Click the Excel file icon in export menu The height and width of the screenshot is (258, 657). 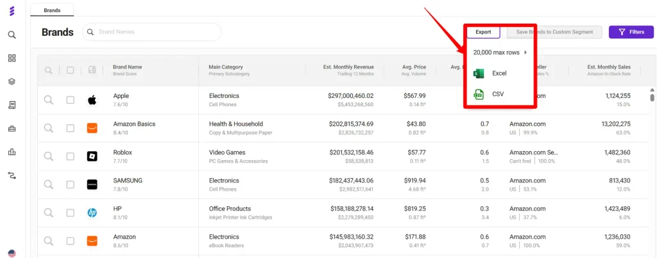tap(479, 74)
